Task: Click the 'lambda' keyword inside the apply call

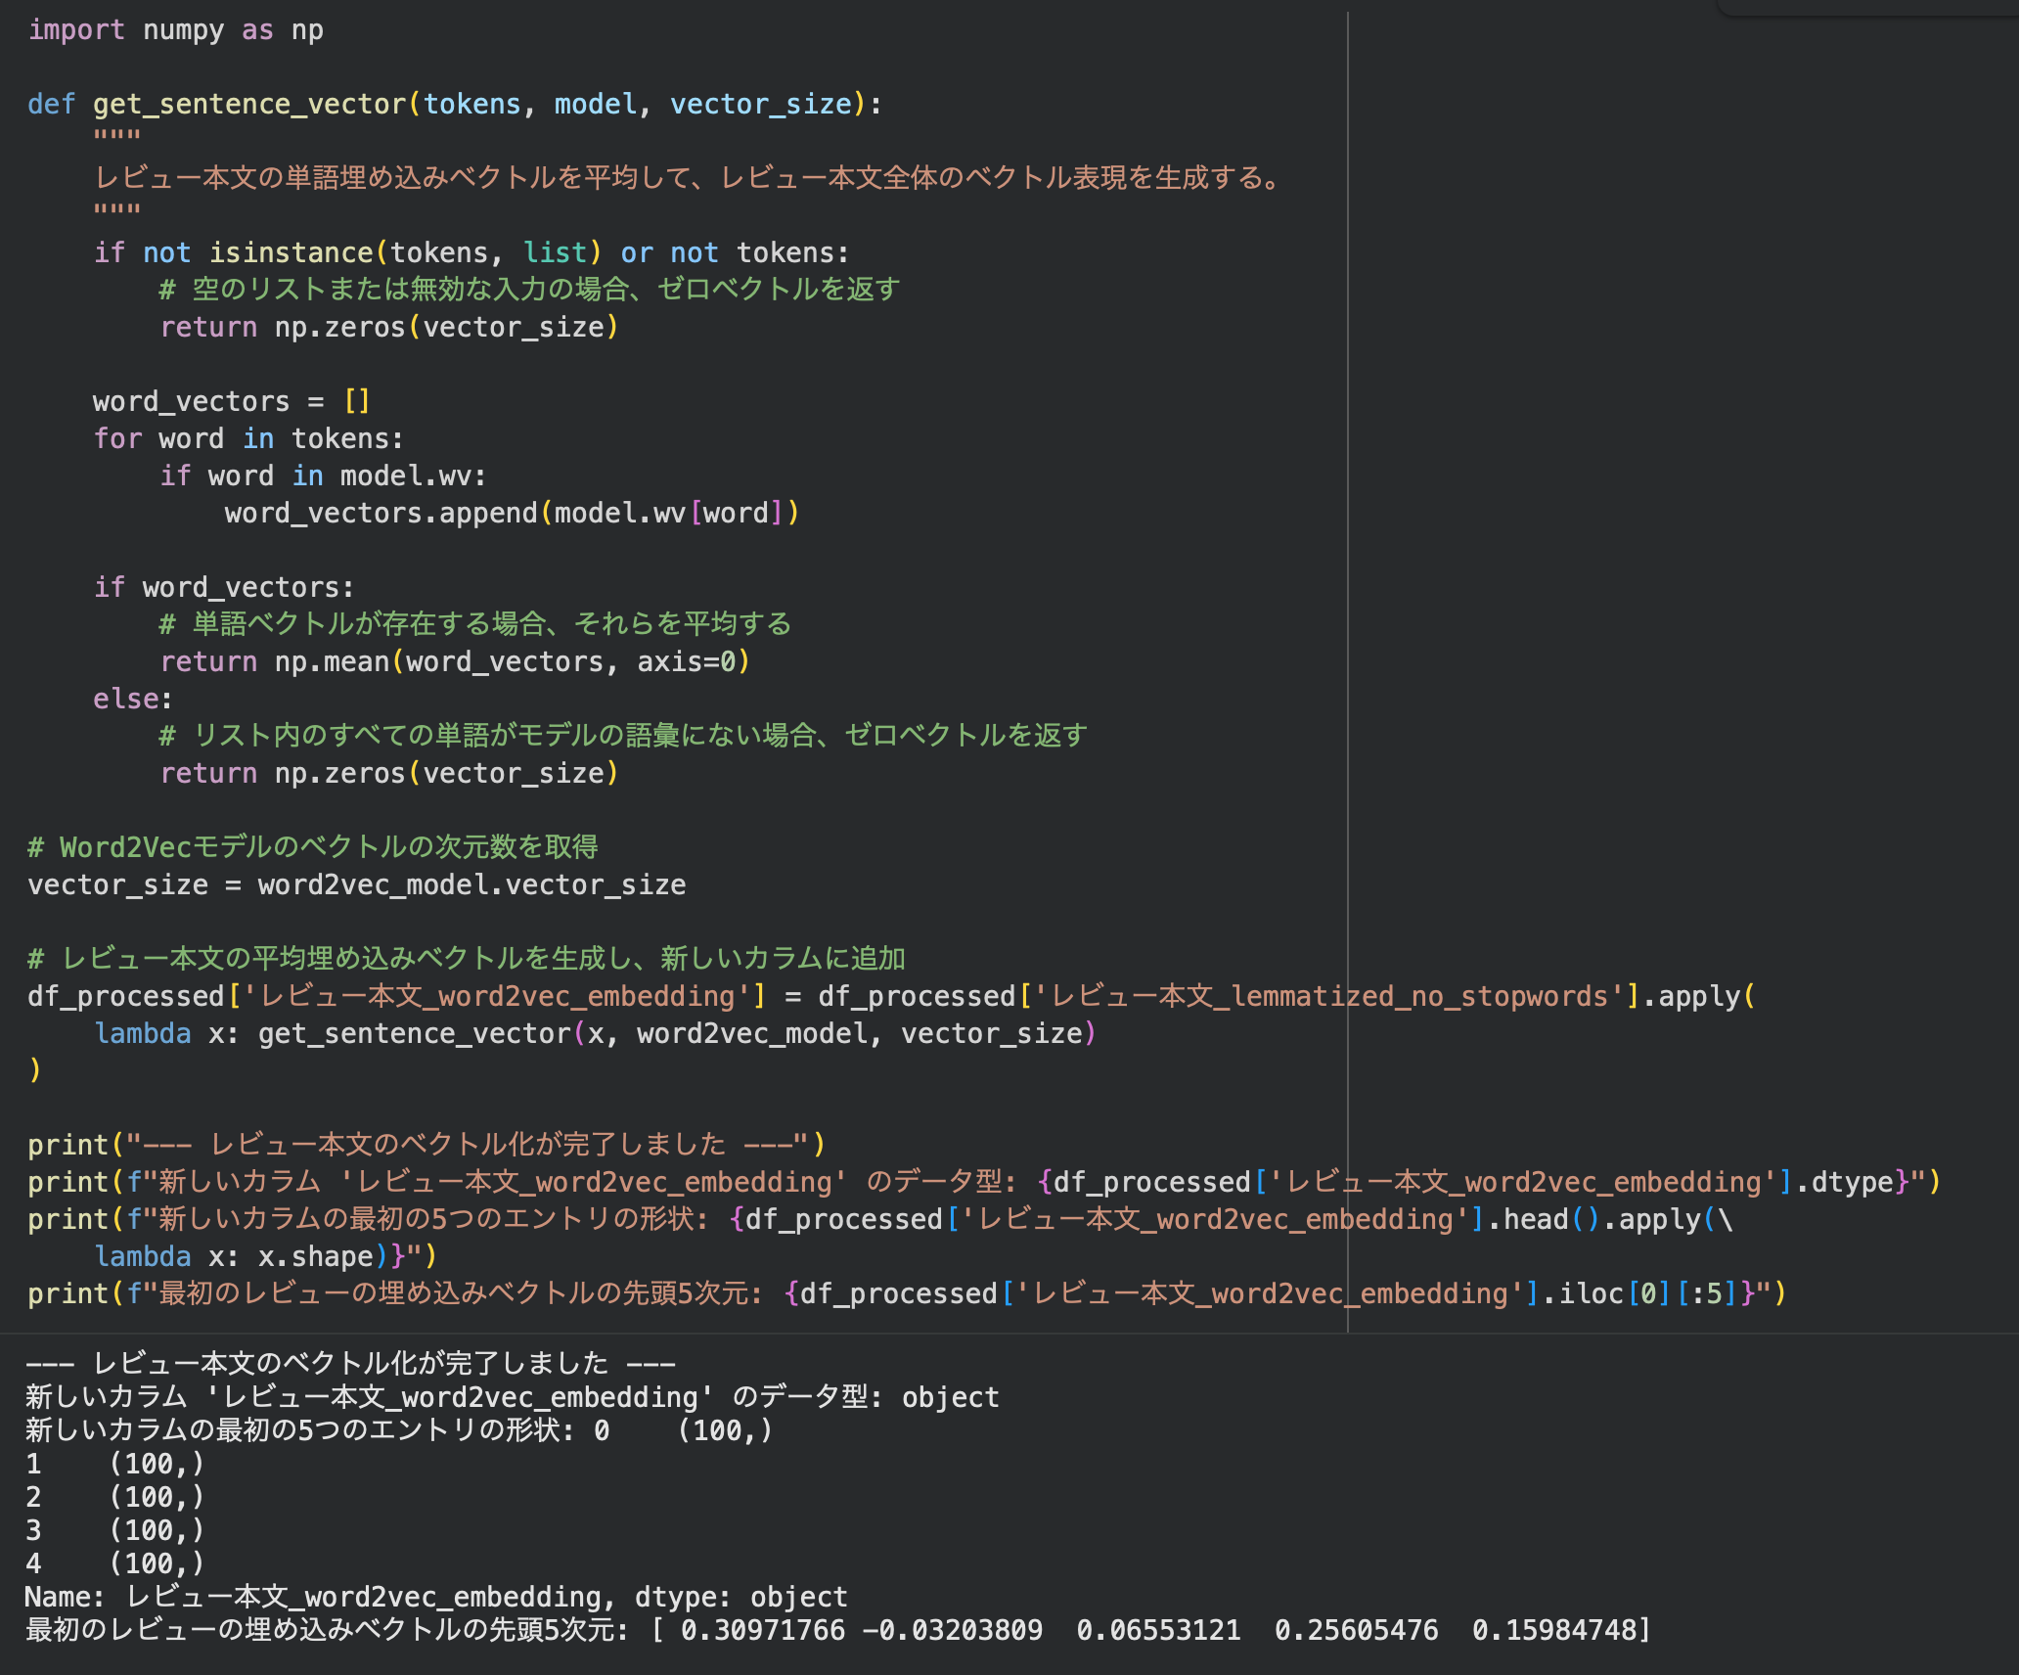Action: click(143, 1034)
